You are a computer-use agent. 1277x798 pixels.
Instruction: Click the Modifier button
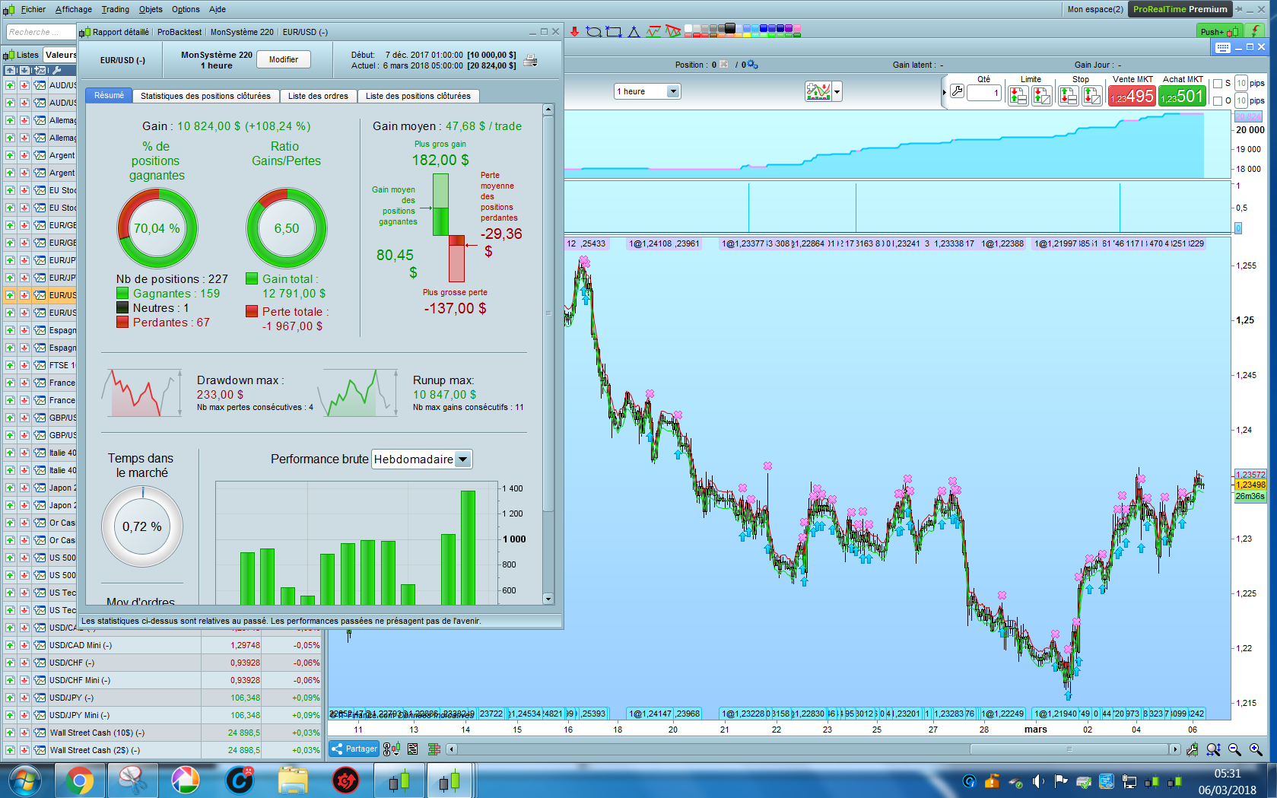coord(284,59)
